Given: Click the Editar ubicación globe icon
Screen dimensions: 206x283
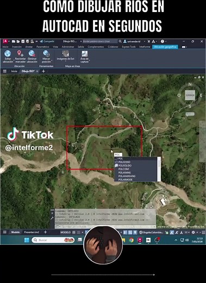Looking at the screenshot, I should tap(8, 54).
